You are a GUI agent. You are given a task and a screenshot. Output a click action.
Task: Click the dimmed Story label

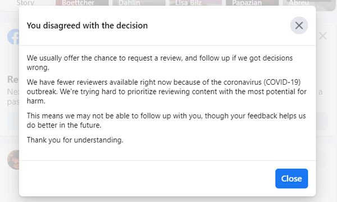pyautogui.click(x=25, y=3)
